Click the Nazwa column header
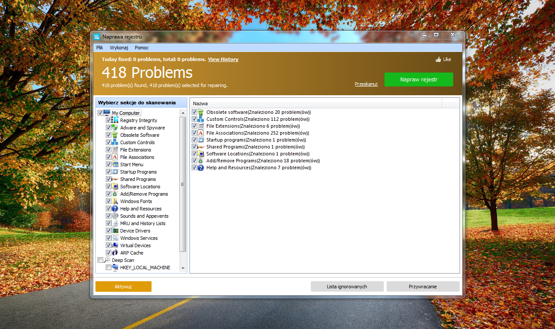Viewport: 555px width, 329px height. coord(315,103)
